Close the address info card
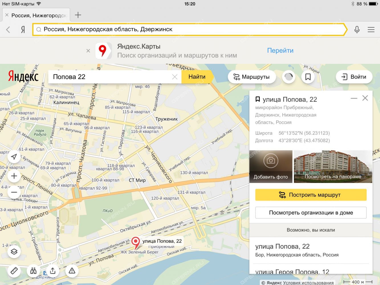The image size is (380, 285). [365, 98]
